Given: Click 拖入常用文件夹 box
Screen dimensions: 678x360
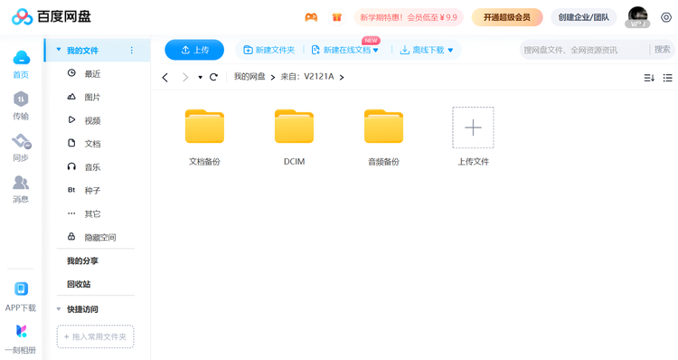Looking at the screenshot, I should 95,336.
